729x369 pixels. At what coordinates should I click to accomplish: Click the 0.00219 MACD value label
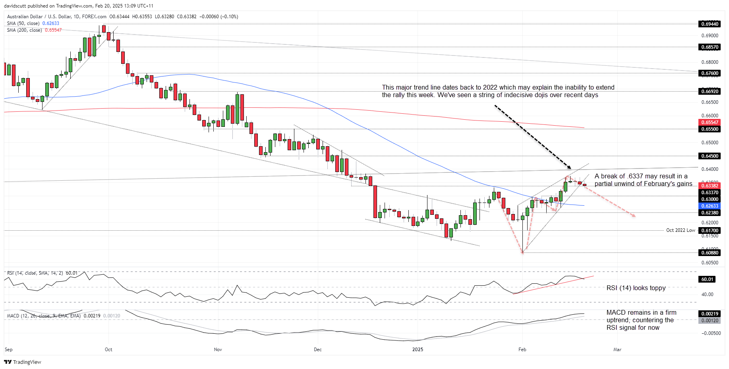pos(710,314)
